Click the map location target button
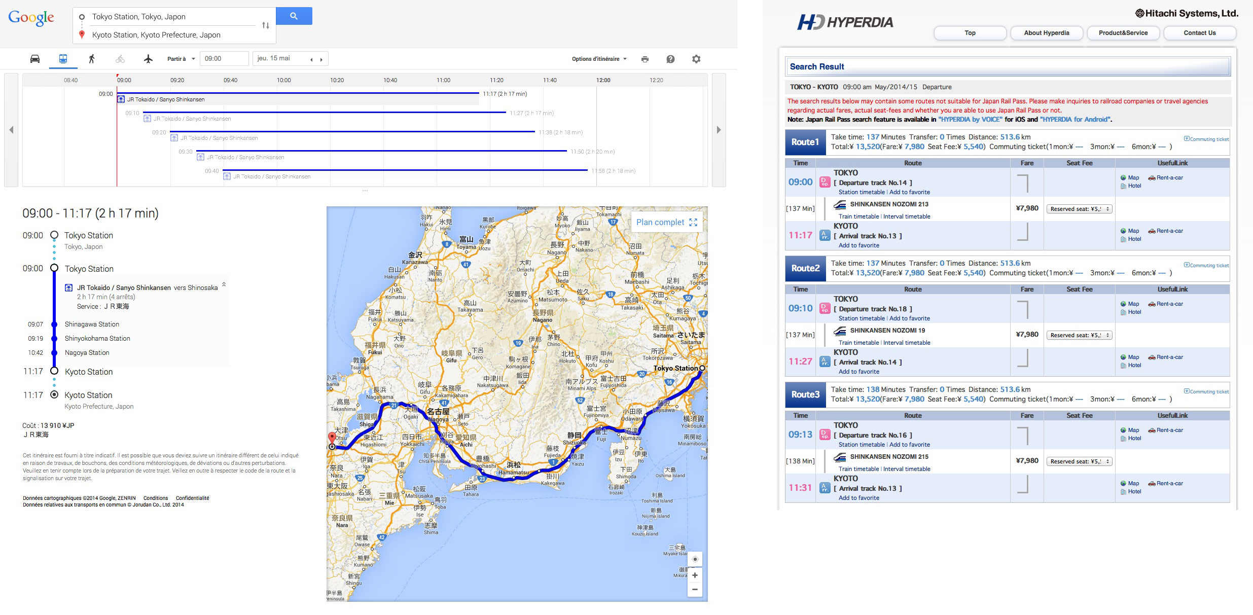Image resolution: width=1253 pixels, height=615 pixels. pyautogui.click(x=695, y=559)
